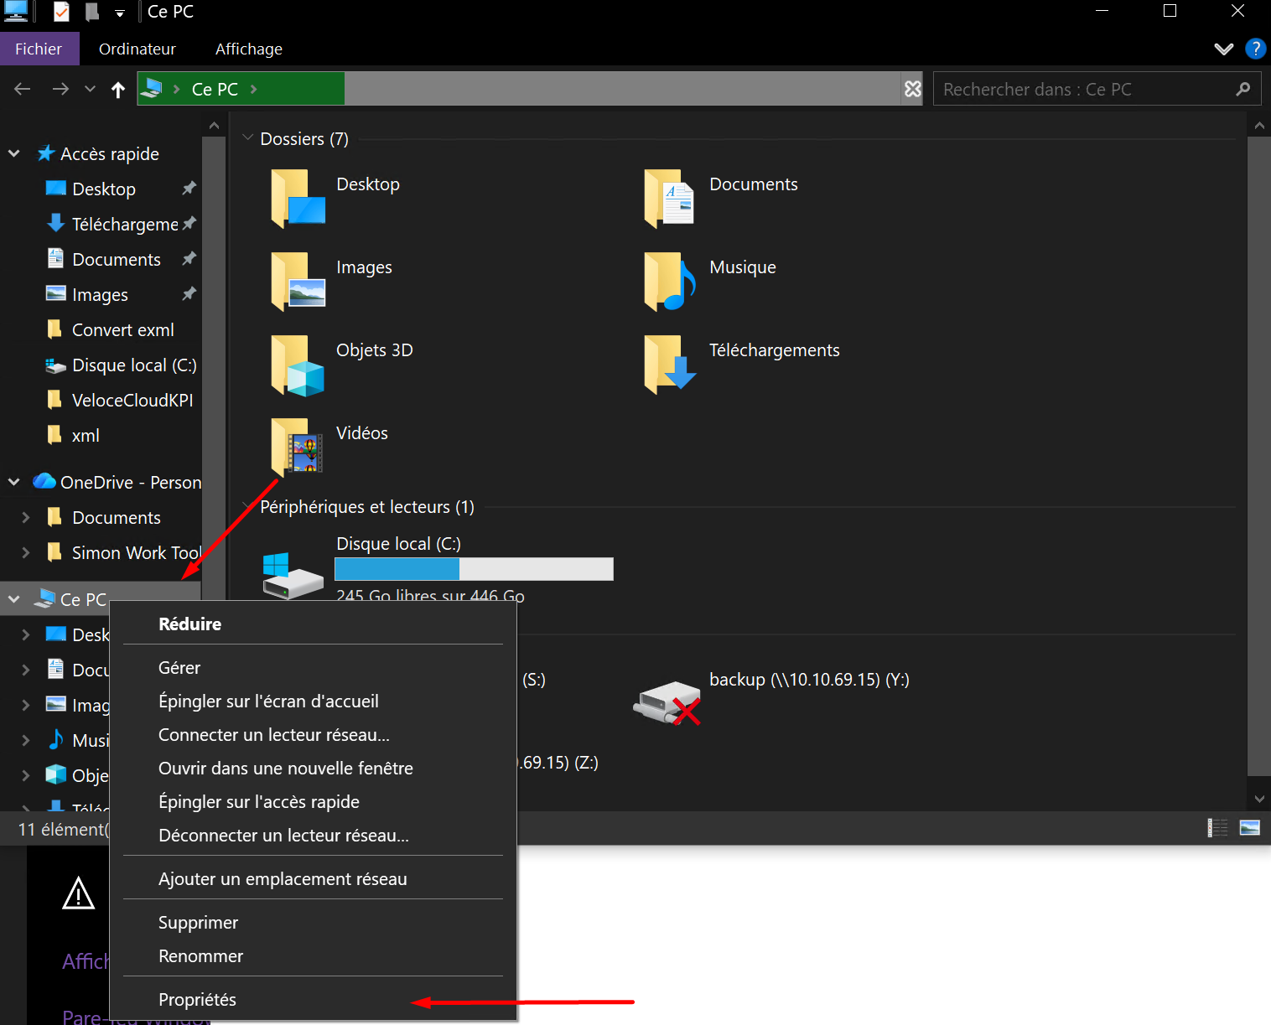
Task: Select the Musique folder in the Dossiers group
Action: [x=711, y=281]
